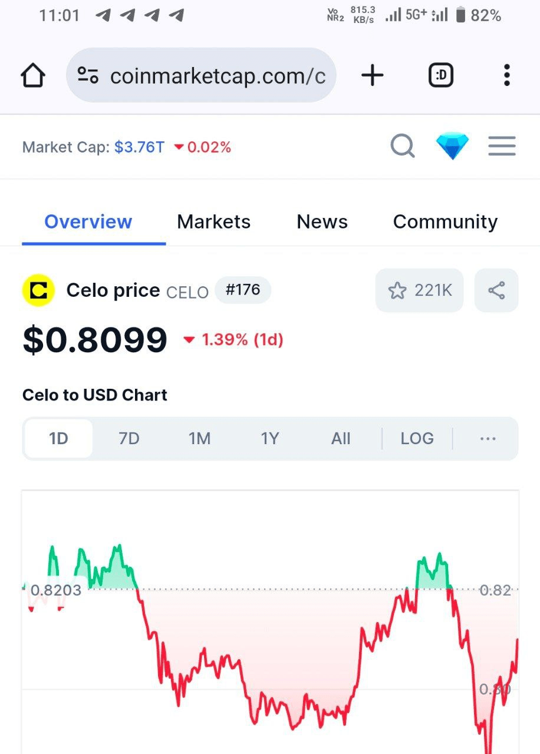
Task: Open the Community tab
Action: coord(445,222)
